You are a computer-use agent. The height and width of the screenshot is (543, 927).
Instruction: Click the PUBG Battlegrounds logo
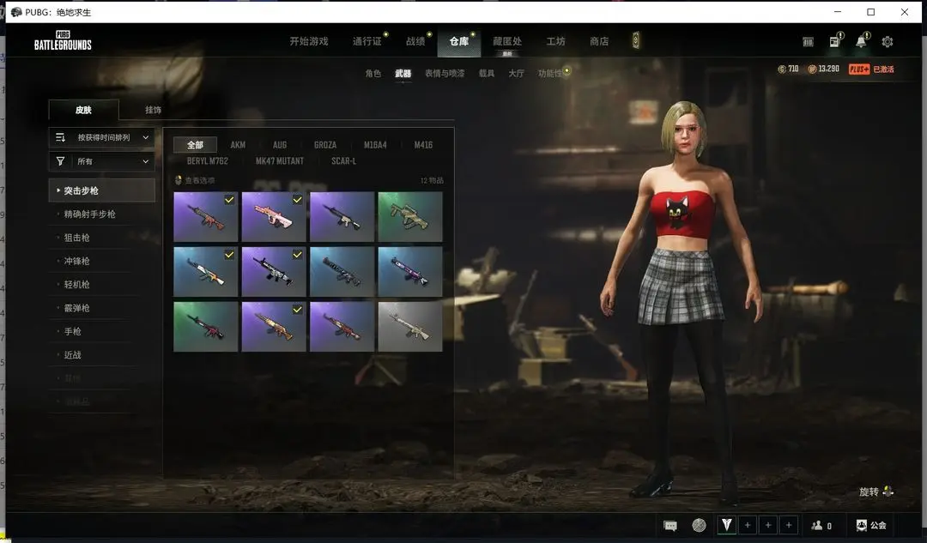click(63, 40)
